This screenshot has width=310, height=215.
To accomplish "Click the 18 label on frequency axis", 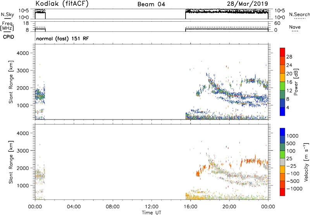I will pos(26,23).
